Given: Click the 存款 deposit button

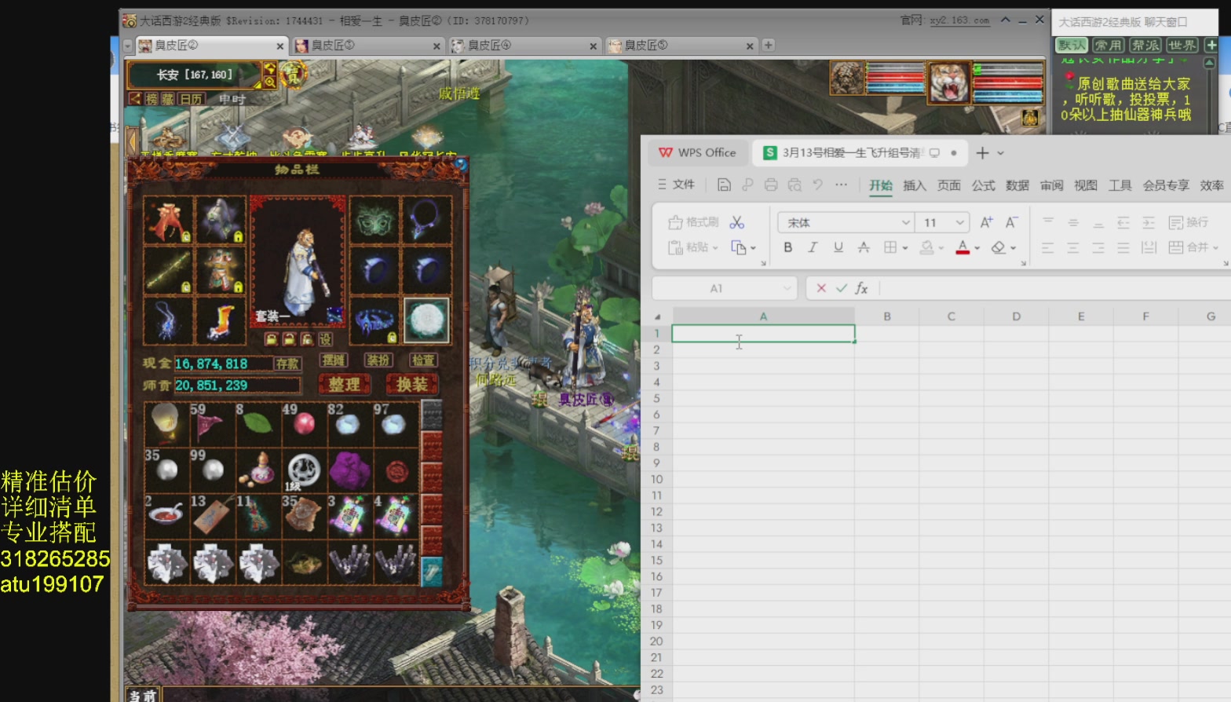Looking at the screenshot, I should click(x=287, y=364).
